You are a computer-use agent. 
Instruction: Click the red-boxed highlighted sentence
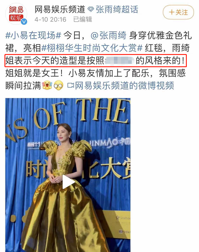(x=96, y=61)
